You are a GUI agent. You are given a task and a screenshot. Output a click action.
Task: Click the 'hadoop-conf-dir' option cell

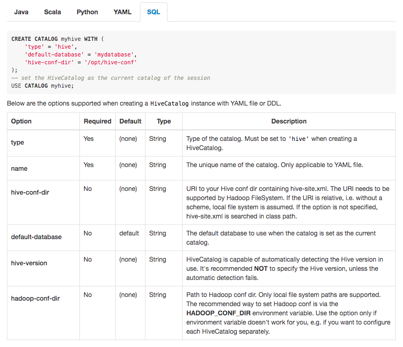coord(35,298)
